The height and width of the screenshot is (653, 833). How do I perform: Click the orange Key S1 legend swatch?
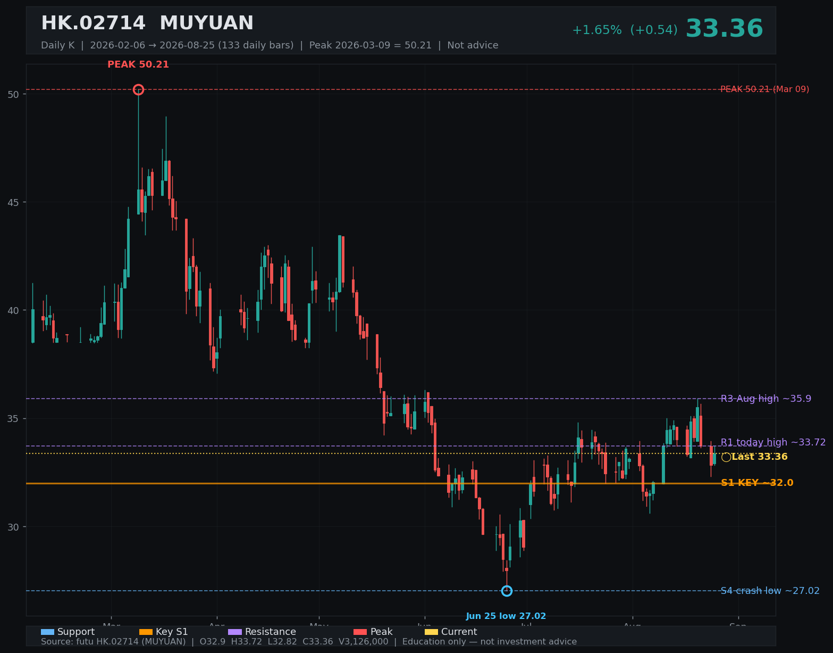coord(146,632)
